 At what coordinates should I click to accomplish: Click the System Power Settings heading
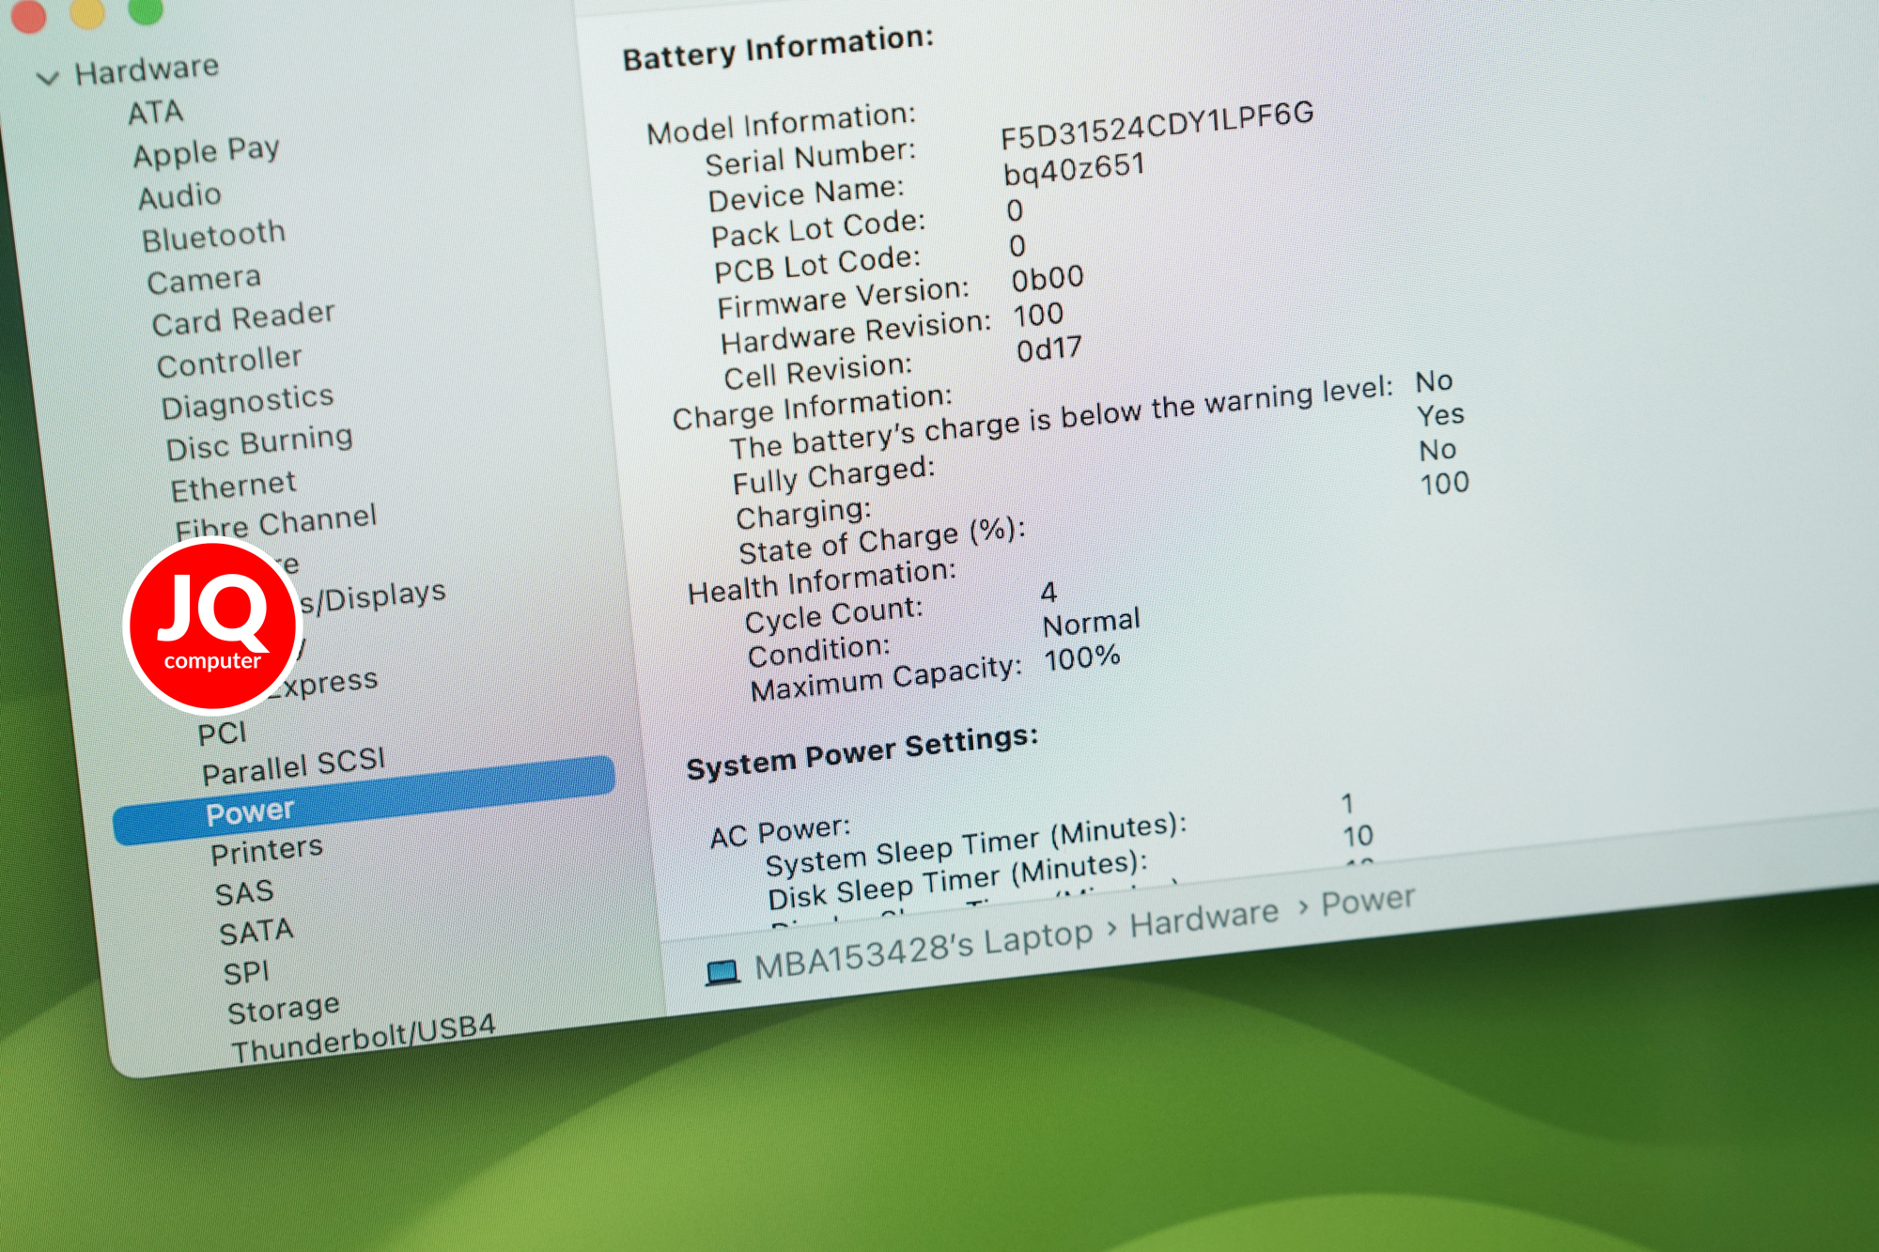tap(862, 753)
